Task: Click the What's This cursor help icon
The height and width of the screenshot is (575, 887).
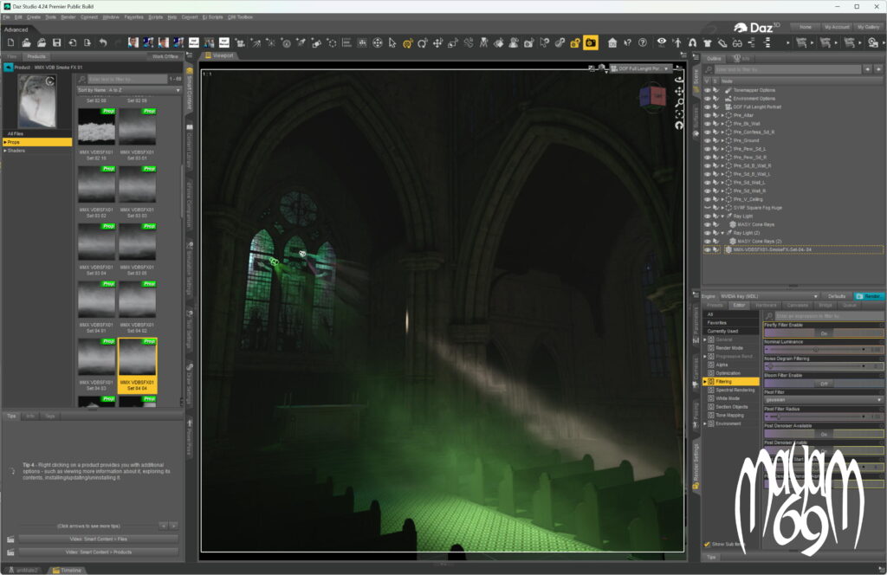Action: 627,43
